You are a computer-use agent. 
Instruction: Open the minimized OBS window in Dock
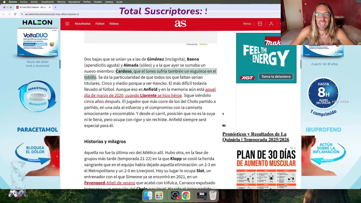pyautogui.click(x=202, y=195)
